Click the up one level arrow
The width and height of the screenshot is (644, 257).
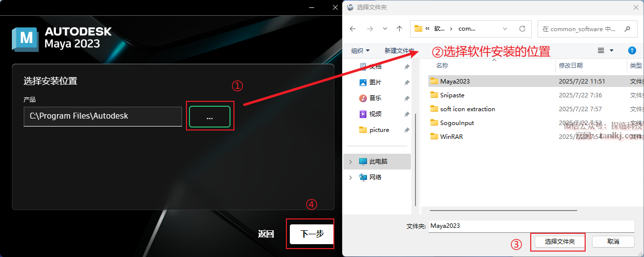pos(399,29)
